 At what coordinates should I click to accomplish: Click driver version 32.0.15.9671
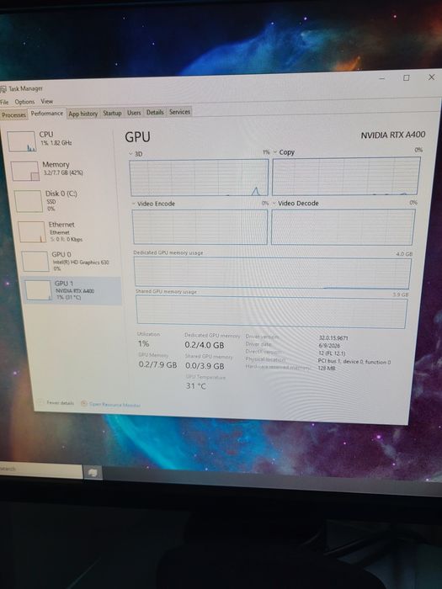(333, 338)
